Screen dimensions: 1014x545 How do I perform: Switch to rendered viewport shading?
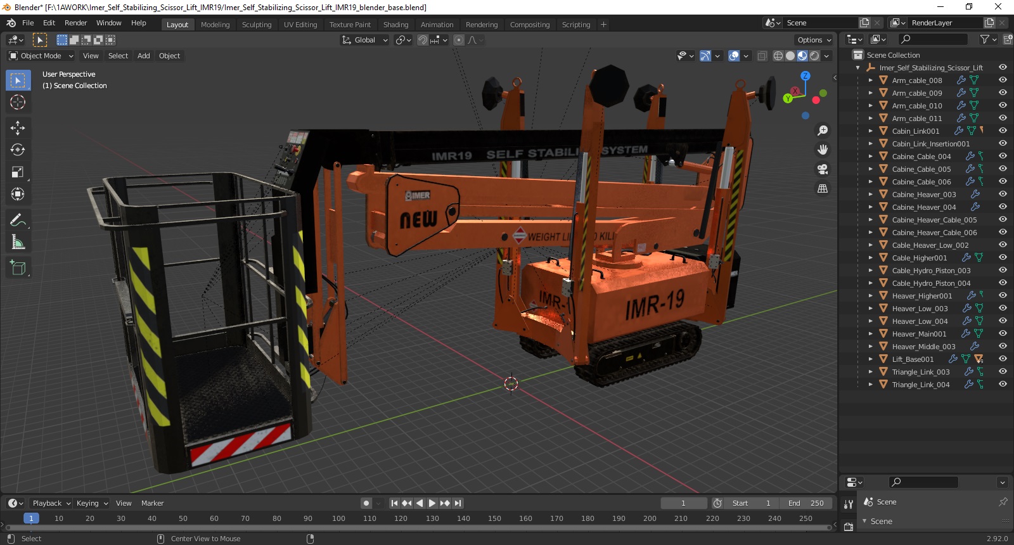(814, 56)
